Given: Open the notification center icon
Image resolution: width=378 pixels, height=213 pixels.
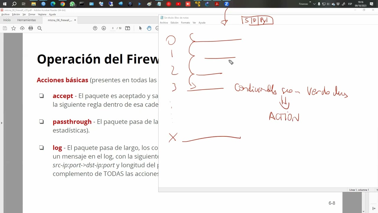Looking at the screenshot, I should [372, 4].
